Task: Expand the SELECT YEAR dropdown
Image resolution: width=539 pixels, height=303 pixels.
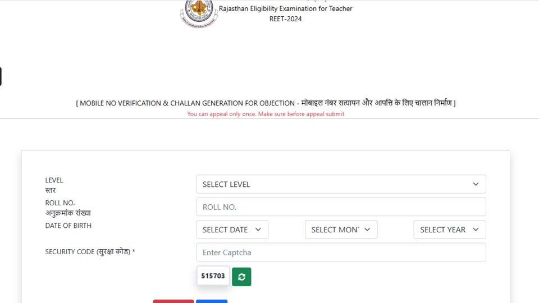Action: tap(450, 229)
